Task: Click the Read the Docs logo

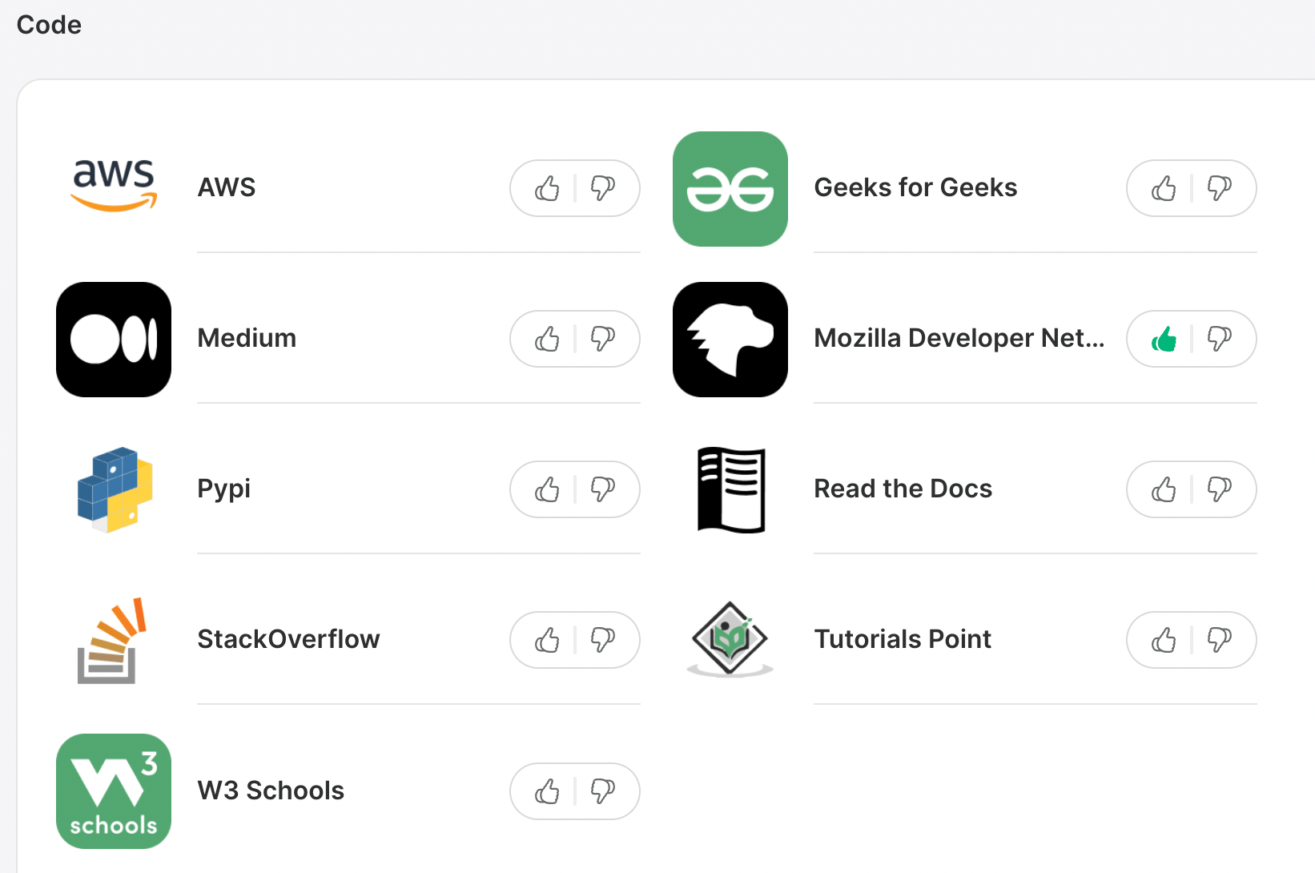Action: click(731, 489)
